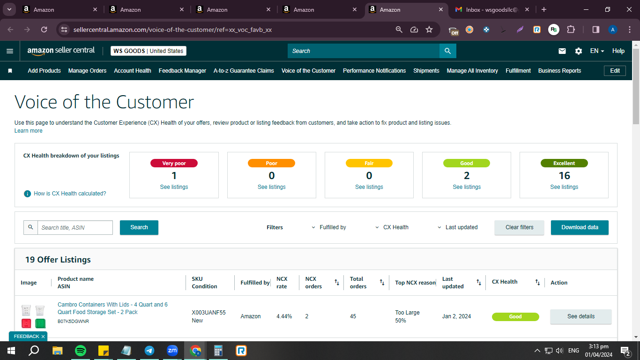Screen dimensions: 640x360
Task: Open the Seller Central hamburger menu
Action: tap(10, 51)
